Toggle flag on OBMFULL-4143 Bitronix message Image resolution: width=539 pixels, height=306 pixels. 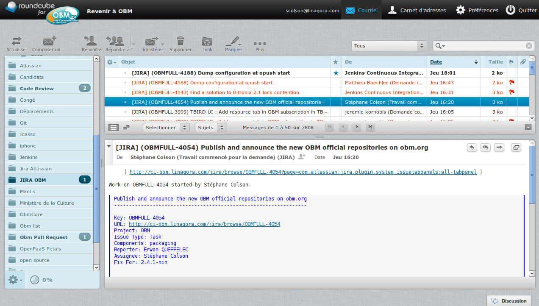511,92
